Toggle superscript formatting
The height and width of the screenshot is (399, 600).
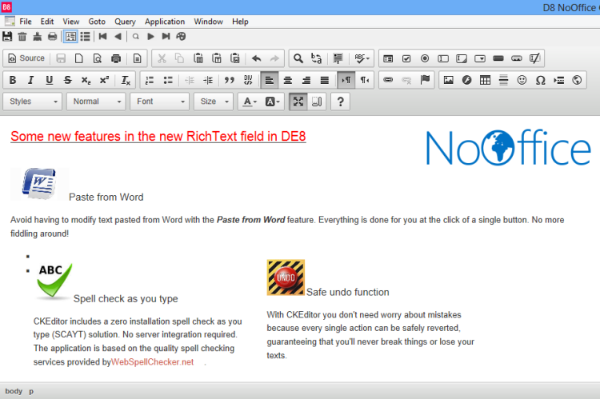[x=105, y=80]
